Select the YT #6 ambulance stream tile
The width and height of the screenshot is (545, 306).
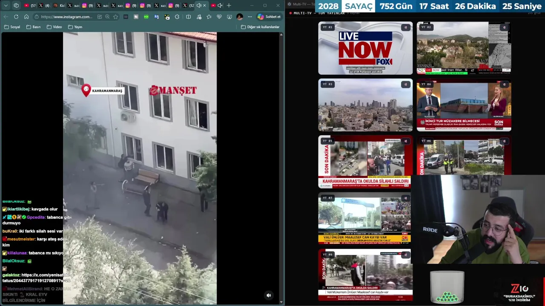tap(464, 155)
